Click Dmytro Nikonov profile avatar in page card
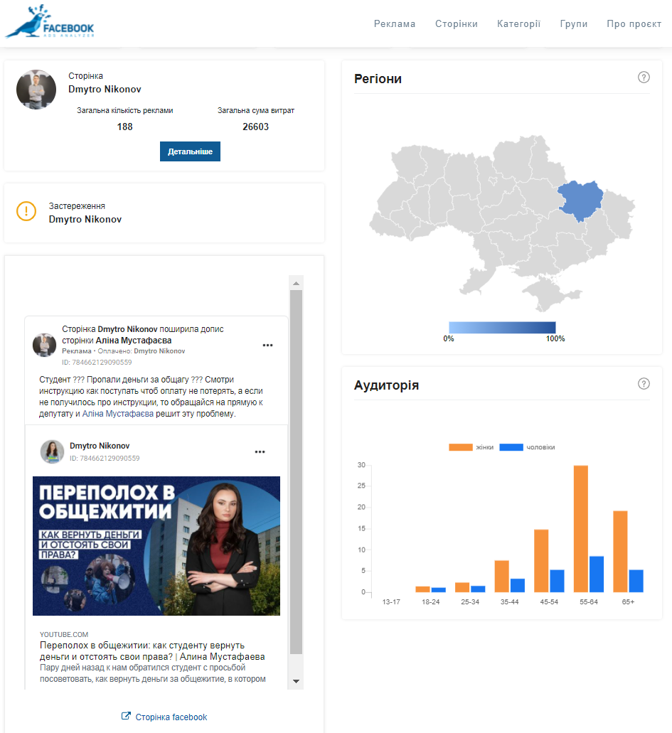The width and height of the screenshot is (672, 733). tap(36, 90)
